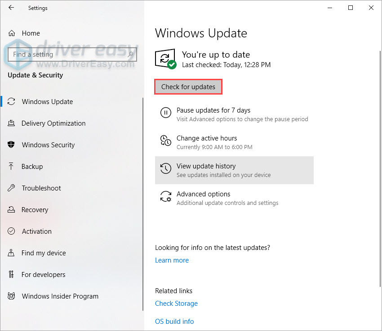Viewport: 382px width, 331px height.
Task: Click the For developers tools icon
Action: point(11,274)
